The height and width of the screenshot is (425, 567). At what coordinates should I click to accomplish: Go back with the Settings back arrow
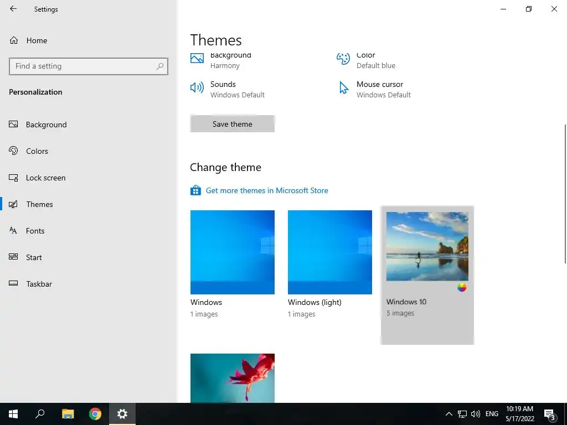pyautogui.click(x=13, y=9)
